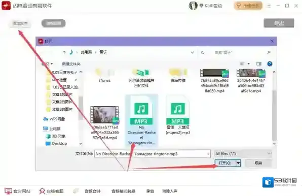
Task: Open 在线客服 online support link
Action: click(55, 191)
